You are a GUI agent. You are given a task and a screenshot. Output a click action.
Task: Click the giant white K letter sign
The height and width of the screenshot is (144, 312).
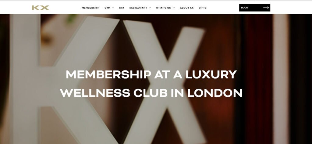(x=60, y=80)
